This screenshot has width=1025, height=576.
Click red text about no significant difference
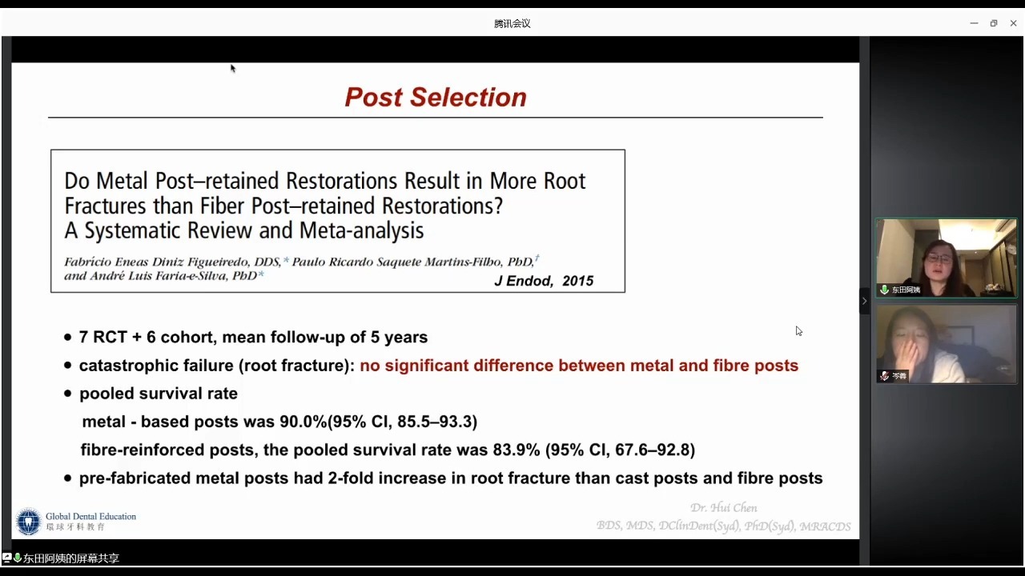(578, 366)
